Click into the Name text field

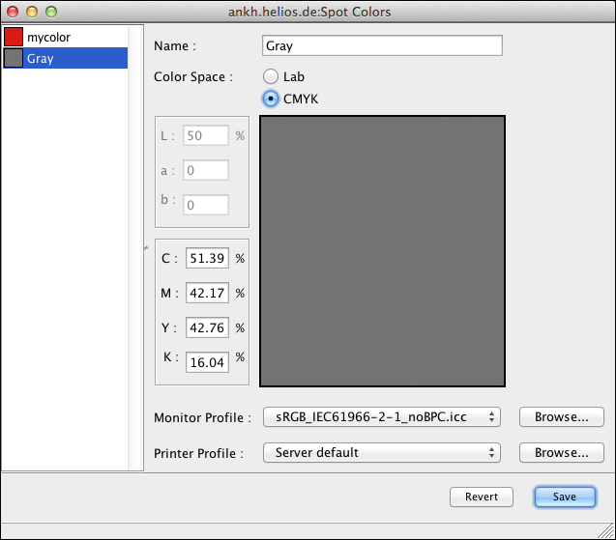click(382, 45)
